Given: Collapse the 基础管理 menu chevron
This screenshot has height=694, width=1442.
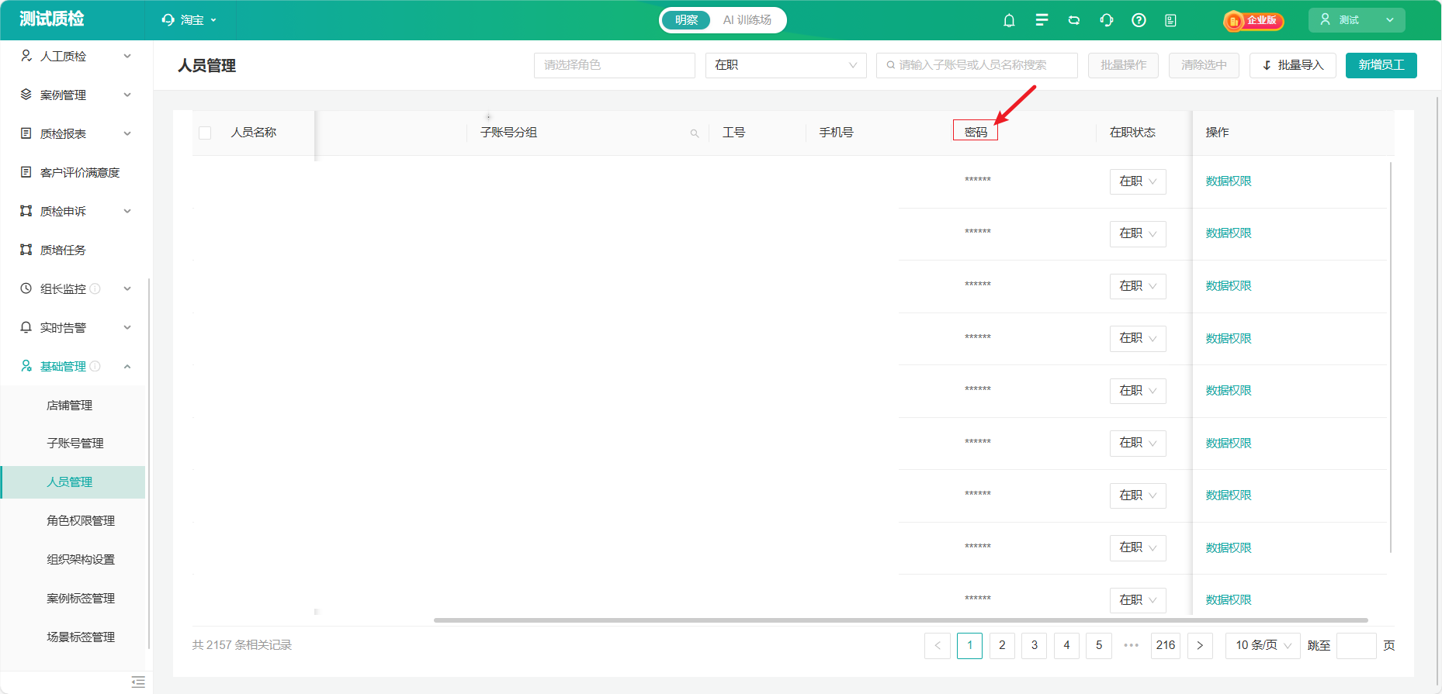Looking at the screenshot, I should (x=127, y=366).
